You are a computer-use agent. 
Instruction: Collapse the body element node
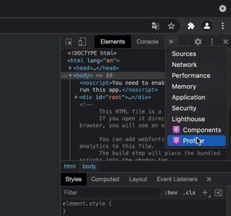coord(70,75)
